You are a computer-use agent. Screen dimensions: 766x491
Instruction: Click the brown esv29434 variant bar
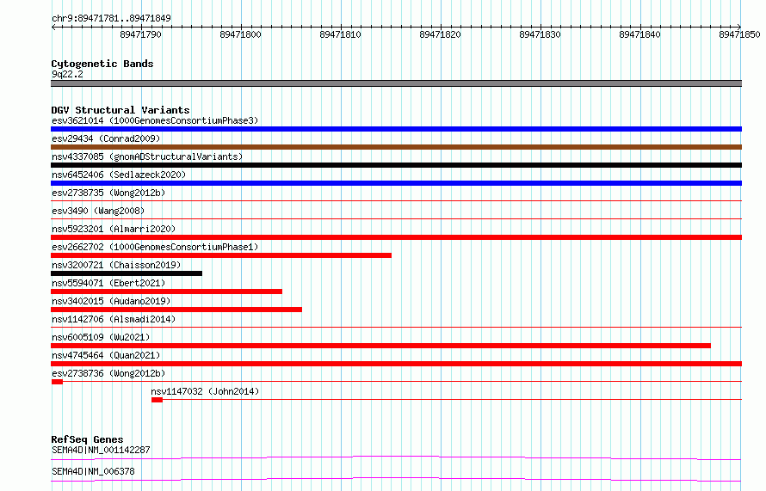396,147
